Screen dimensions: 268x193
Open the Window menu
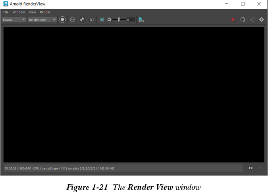tap(19, 12)
